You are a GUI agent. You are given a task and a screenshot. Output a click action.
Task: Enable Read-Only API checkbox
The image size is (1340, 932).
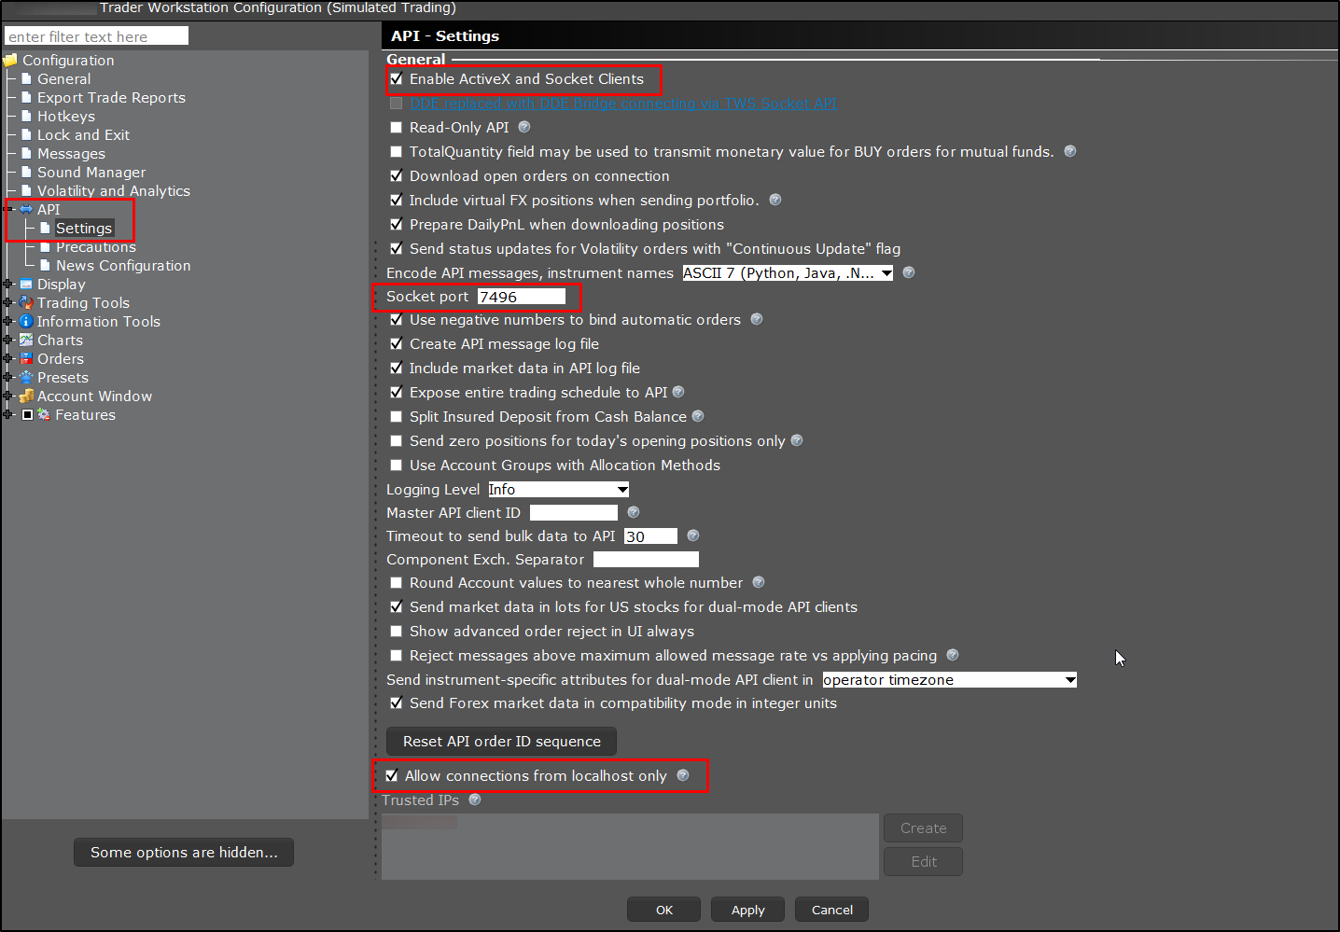[x=396, y=127]
